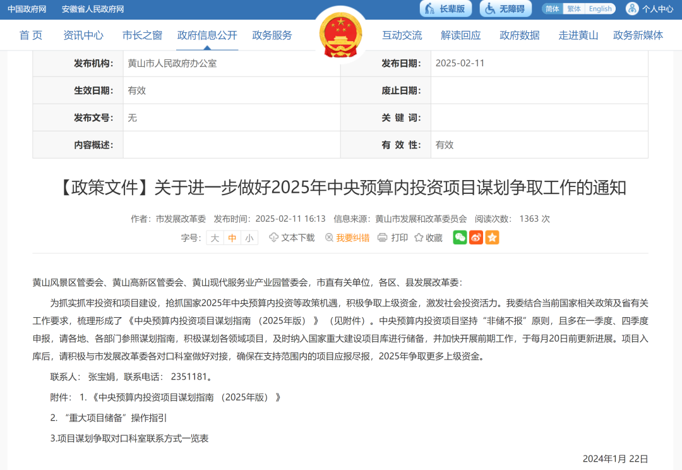Click the 我要纠错 error-report icon
Screen dimensions: 682x470
click(328, 238)
